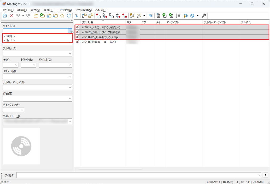Add a directory with green plus folder icon

(x=42, y=16)
